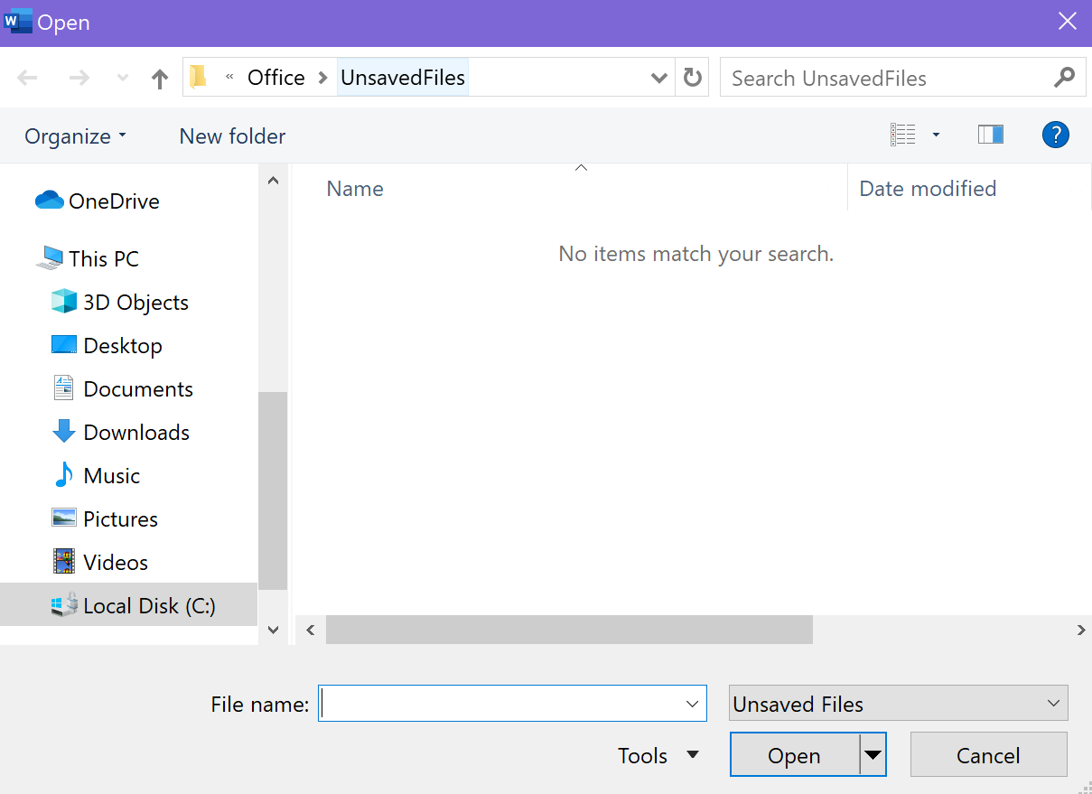Click the horizontal scrollbar thumb in file list

tap(569, 630)
